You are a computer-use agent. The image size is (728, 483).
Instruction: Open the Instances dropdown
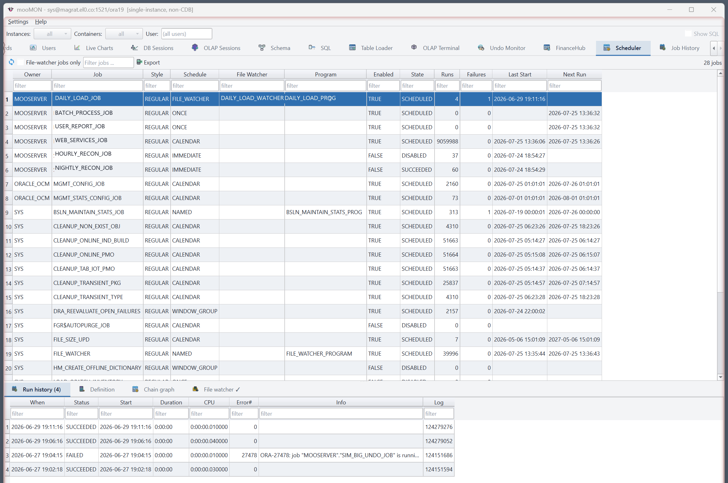pos(52,34)
